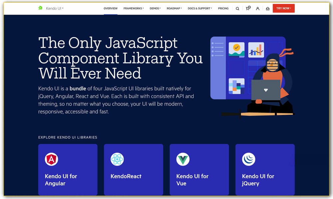Image resolution: width=333 pixels, height=199 pixels.
Task: Open search using the magnifying glass icon
Action: [237, 8]
